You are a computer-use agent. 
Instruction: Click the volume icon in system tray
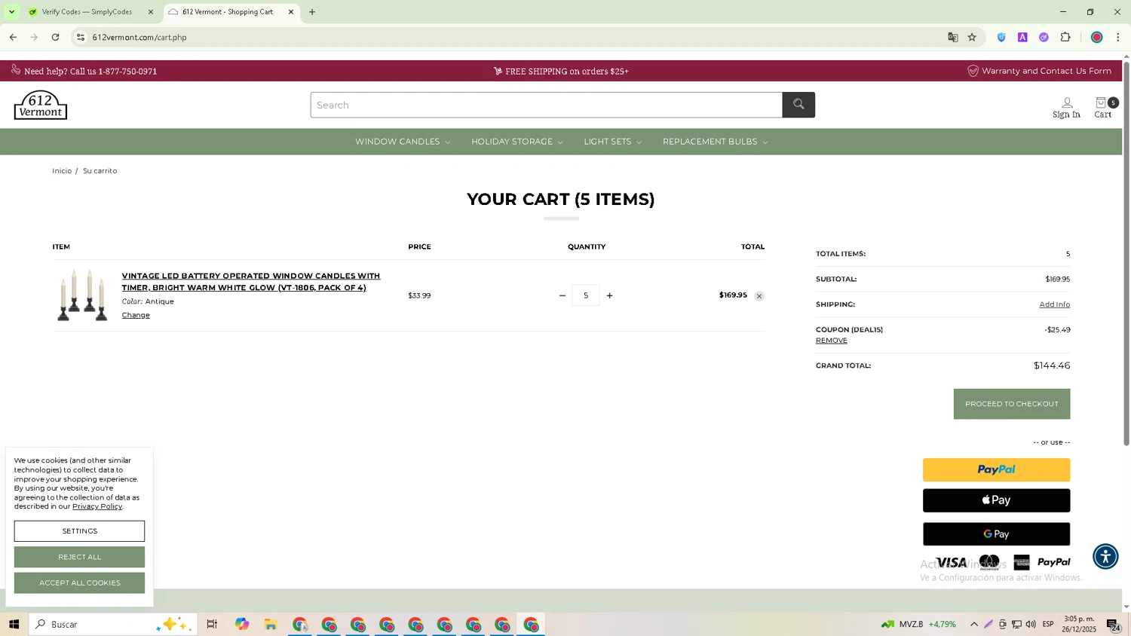pos(1031,625)
